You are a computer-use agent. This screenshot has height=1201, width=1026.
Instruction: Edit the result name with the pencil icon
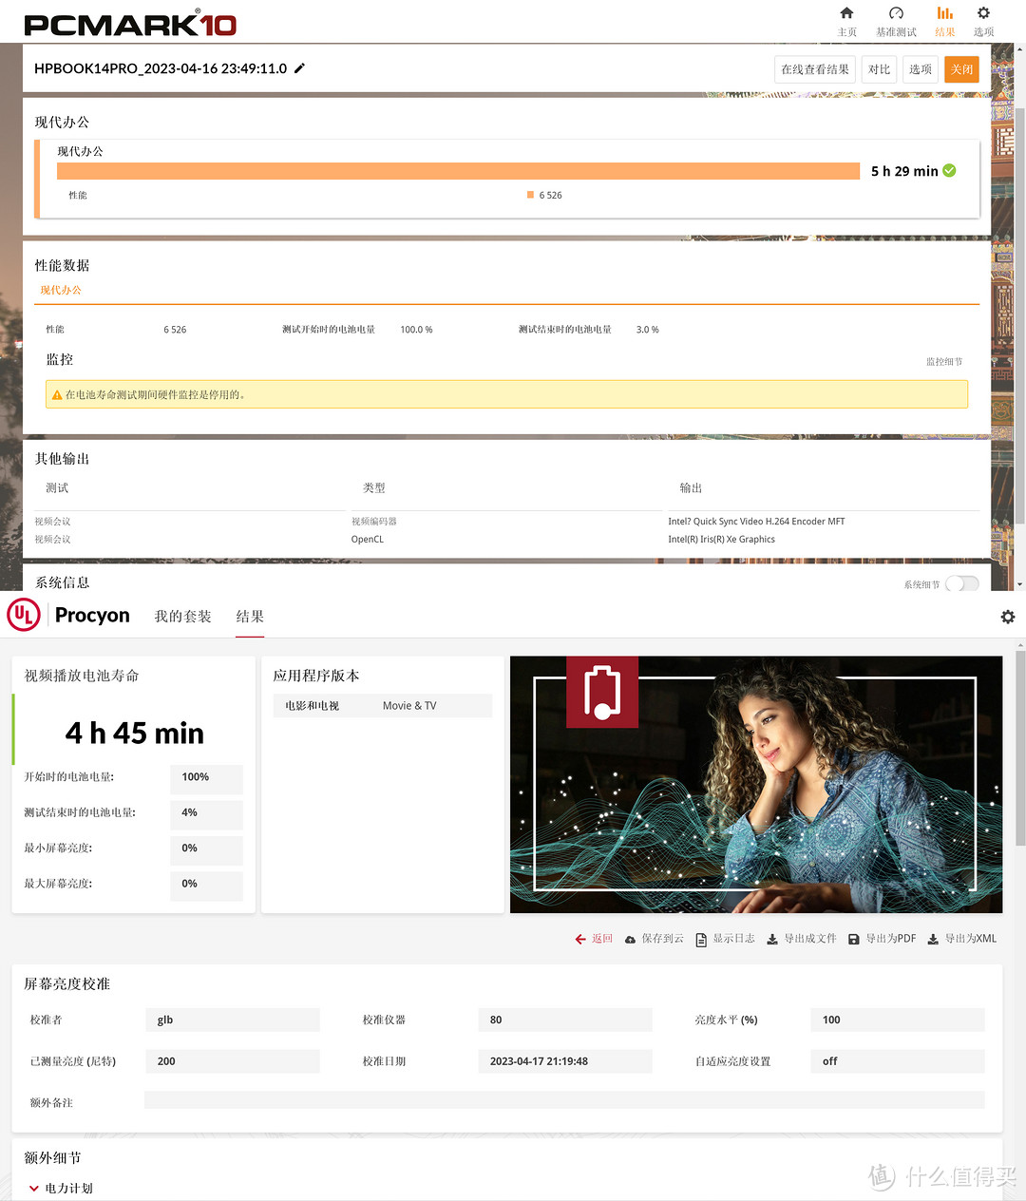click(x=298, y=67)
